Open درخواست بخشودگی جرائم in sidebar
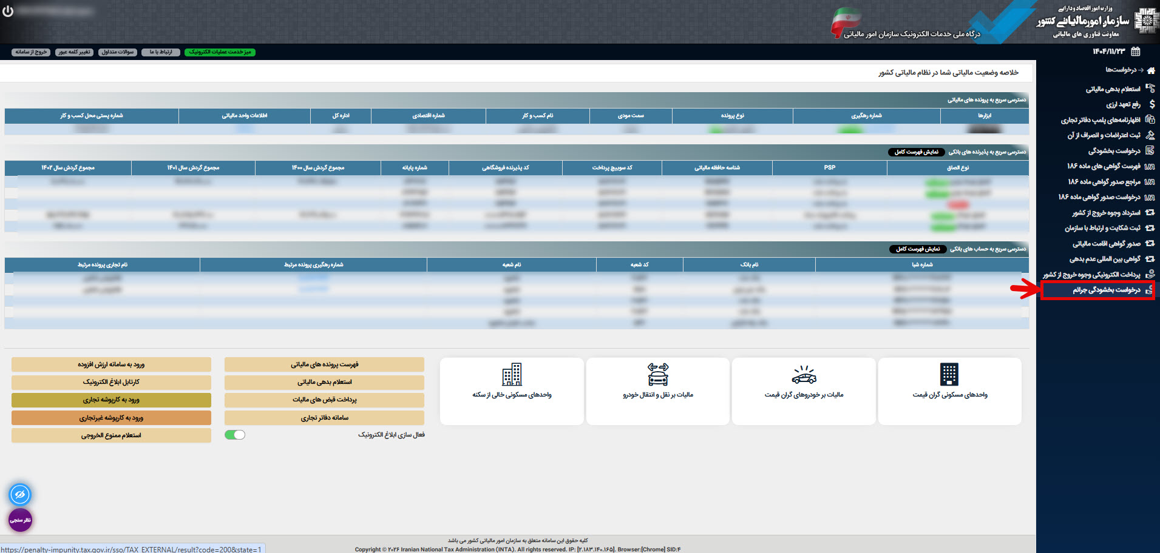The height and width of the screenshot is (553, 1160). tap(1105, 290)
